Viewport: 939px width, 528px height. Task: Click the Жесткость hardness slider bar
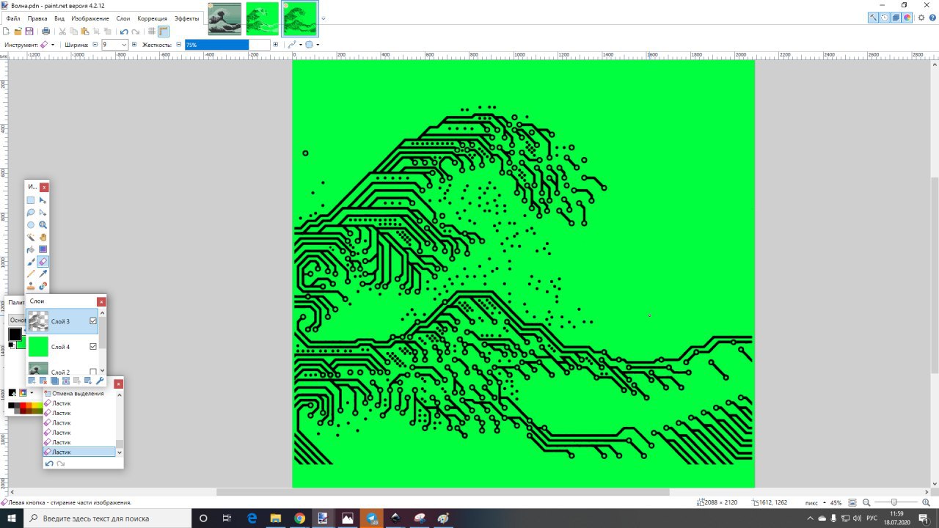click(x=227, y=45)
